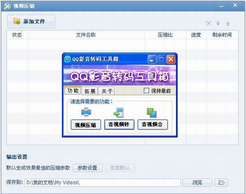The height and width of the screenshot is (194, 246).
Task: Enable the 保持最前 checkbox
Action: [x=146, y=90]
